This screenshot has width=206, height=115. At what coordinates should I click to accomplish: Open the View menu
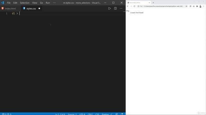(35, 3)
